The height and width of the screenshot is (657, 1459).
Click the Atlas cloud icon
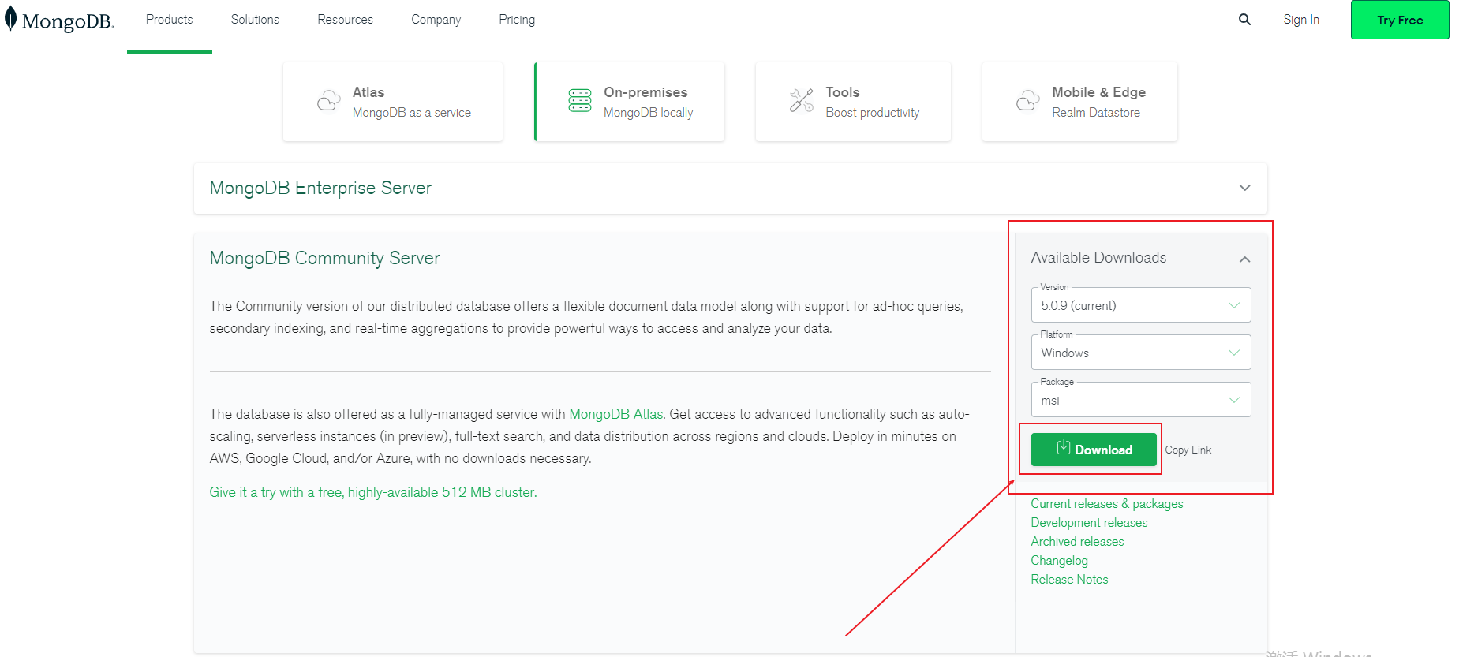[x=328, y=101]
